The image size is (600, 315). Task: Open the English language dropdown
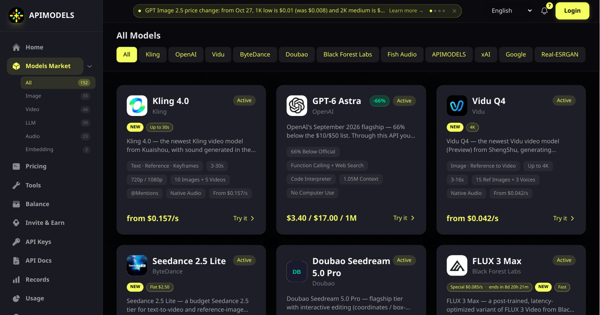(x=512, y=10)
